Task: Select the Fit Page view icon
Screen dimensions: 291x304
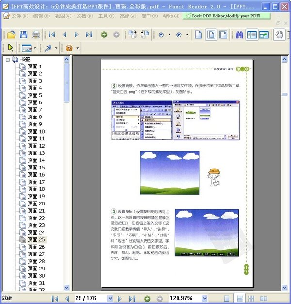Action: [x=211, y=34]
